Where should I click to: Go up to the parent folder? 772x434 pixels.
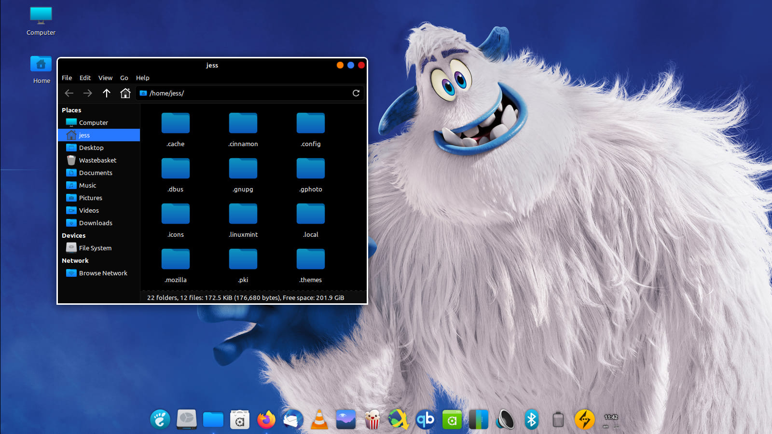point(107,93)
